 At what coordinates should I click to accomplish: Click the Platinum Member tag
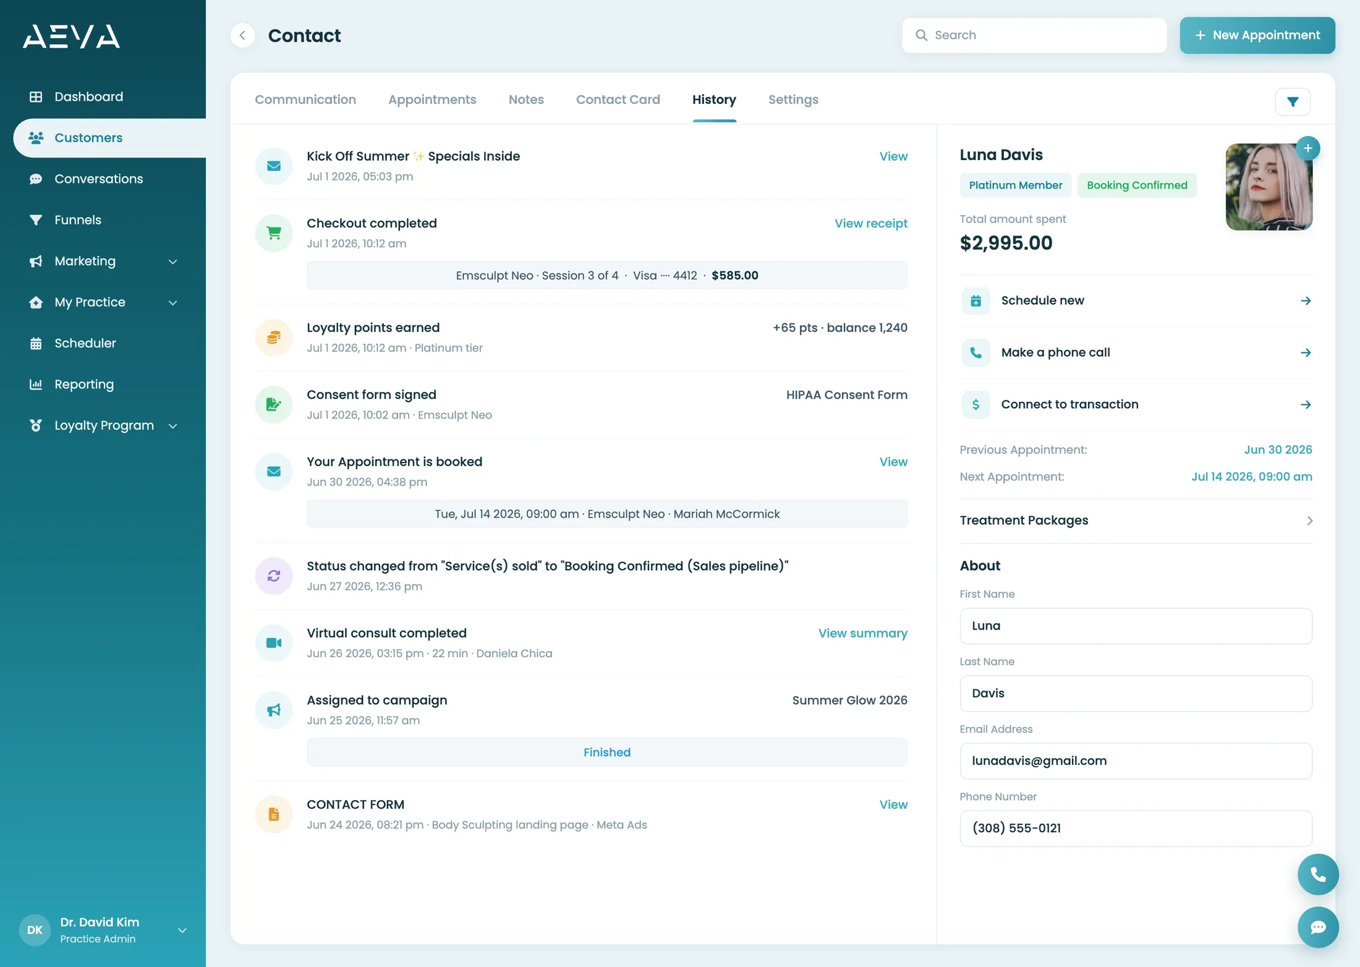[1015, 185]
